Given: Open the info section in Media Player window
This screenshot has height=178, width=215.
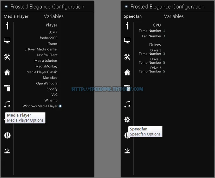Looking at the screenshot, I should 7,26.
